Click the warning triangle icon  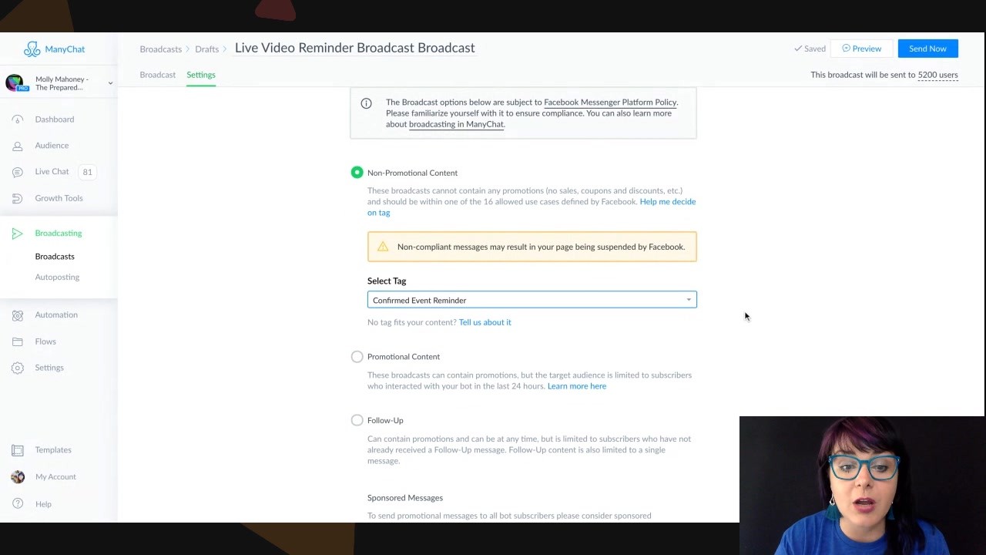point(383,247)
